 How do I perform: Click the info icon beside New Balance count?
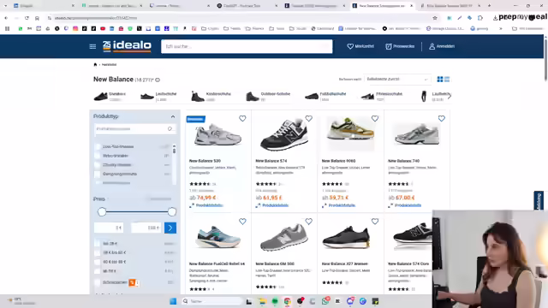(158, 80)
